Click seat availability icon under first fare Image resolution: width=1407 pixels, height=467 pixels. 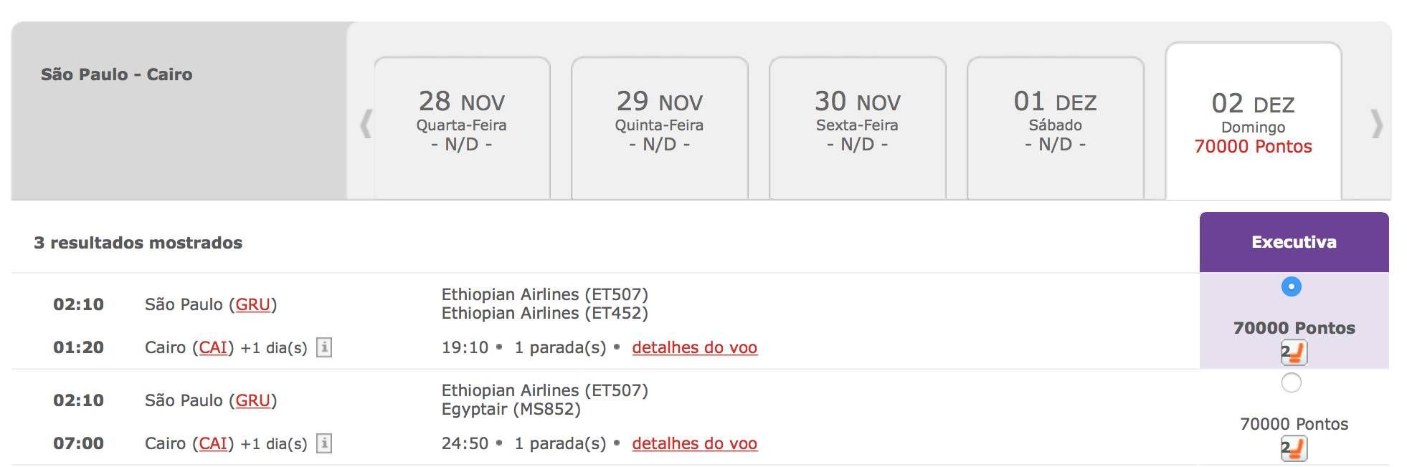click(1294, 352)
